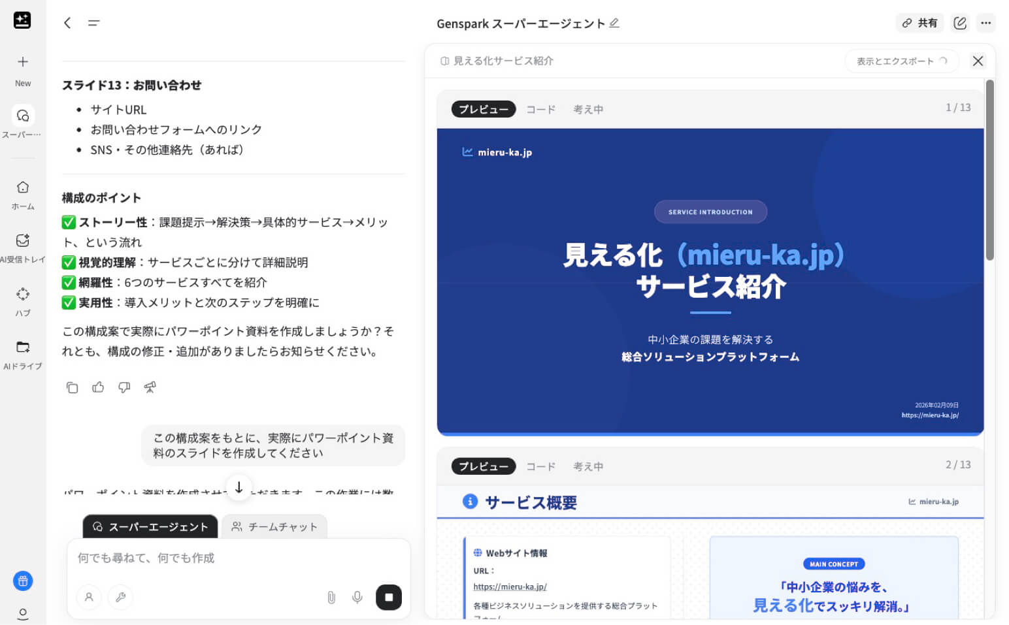1009x625 pixels.
Task: Give the response a thumbs down
Action: click(x=124, y=387)
